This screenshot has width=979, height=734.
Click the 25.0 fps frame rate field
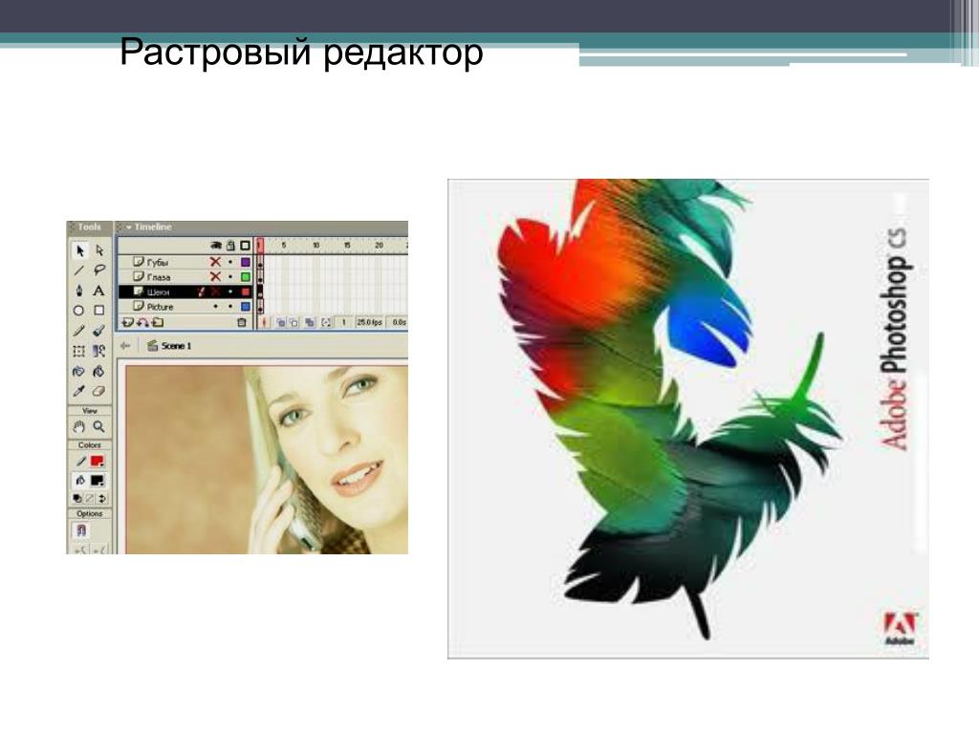tap(369, 322)
